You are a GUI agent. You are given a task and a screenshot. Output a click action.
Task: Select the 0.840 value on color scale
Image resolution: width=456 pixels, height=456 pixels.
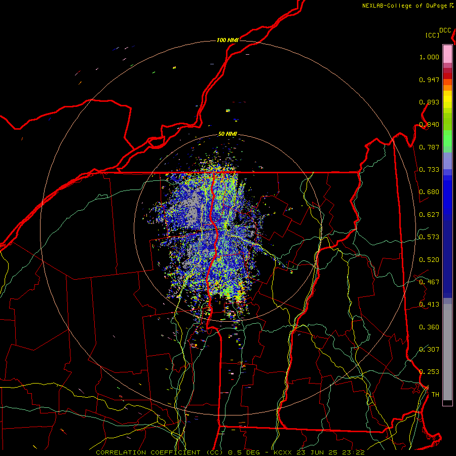[429, 125]
